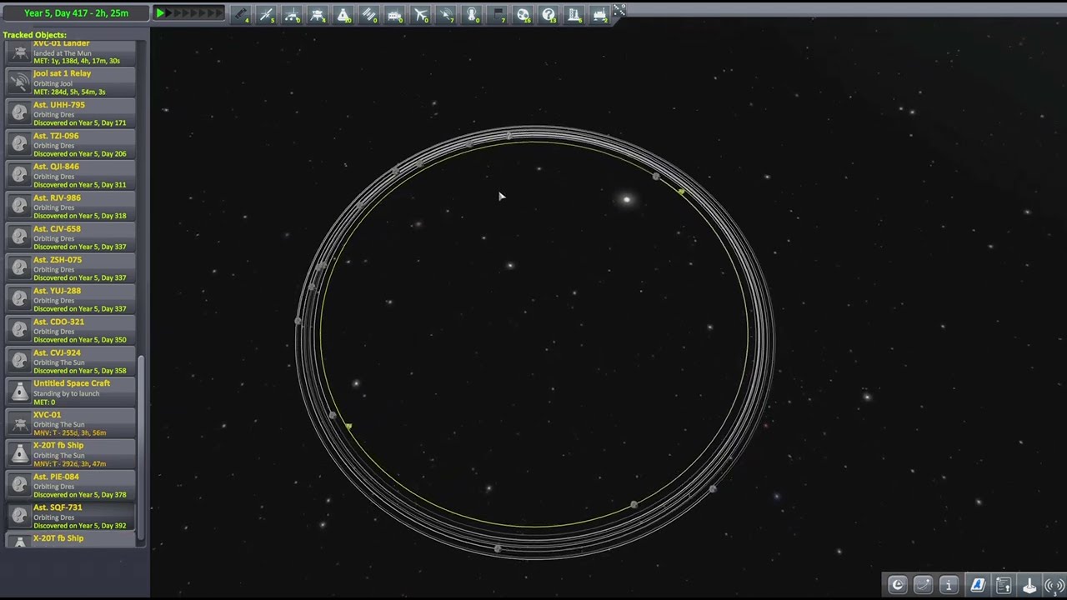
Task: Open the KSPedia rocket book
Action: tap(978, 585)
